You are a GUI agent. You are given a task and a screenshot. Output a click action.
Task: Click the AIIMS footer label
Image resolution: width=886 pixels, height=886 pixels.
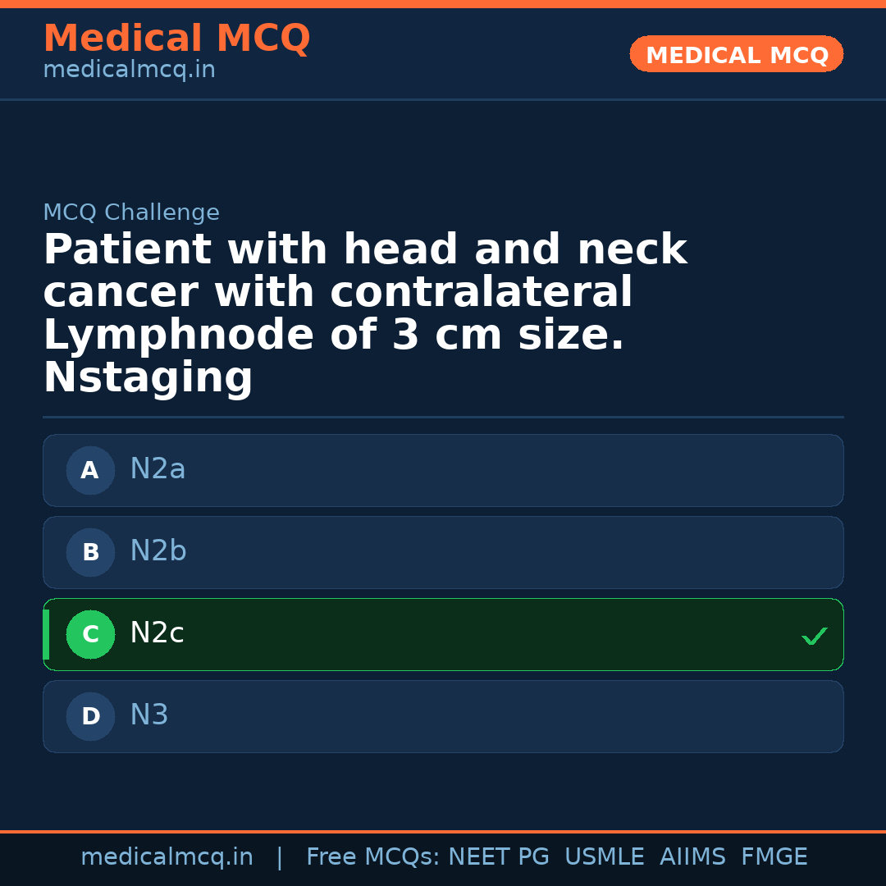[x=692, y=857]
